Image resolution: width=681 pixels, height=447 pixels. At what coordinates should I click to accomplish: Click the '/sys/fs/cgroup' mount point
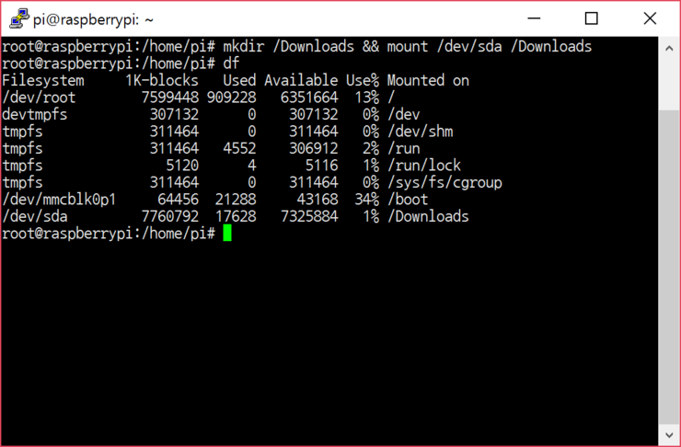tap(444, 182)
